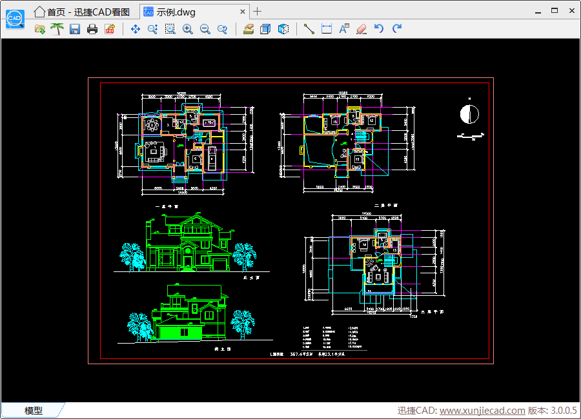Select the Eraser tool
This screenshot has width=581, height=419.
click(x=362, y=29)
